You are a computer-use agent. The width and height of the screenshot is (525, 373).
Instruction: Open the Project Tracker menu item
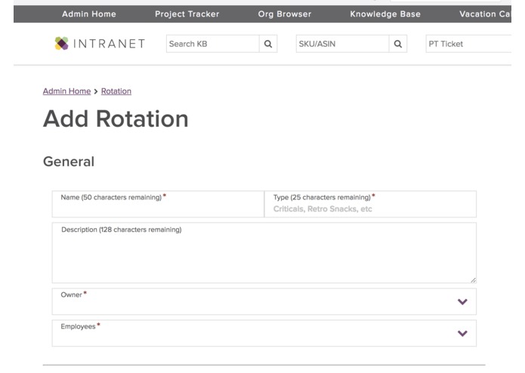coord(187,14)
